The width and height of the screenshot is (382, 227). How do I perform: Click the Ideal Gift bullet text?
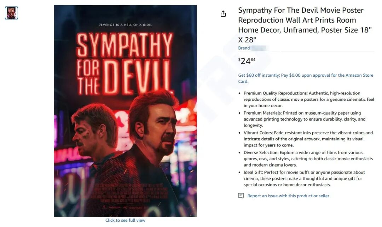(304, 179)
